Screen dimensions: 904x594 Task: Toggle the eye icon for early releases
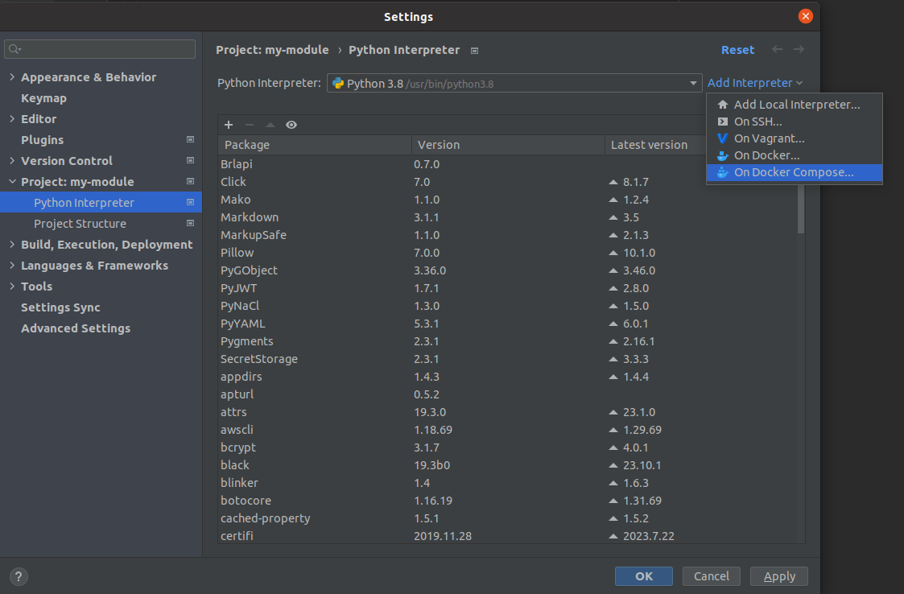[291, 125]
